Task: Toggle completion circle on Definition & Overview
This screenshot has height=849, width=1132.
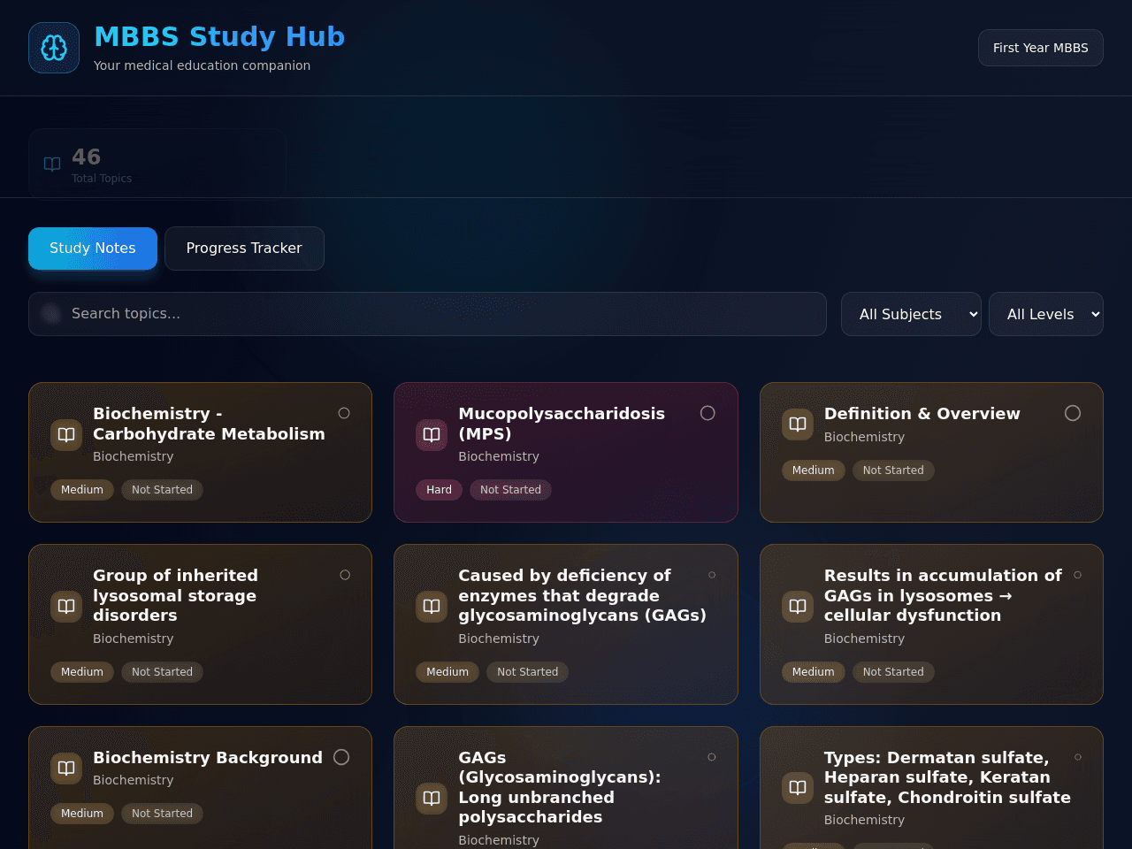Action: [1073, 413]
